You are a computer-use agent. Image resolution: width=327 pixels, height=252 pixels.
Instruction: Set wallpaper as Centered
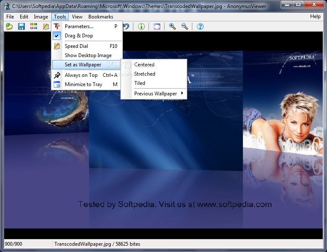click(154, 65)
